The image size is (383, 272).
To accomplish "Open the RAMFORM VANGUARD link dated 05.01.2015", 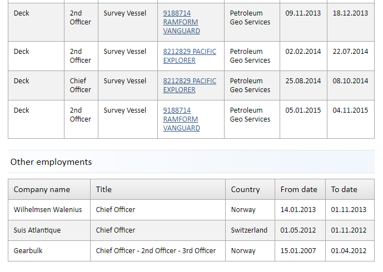I will point(181,119).
